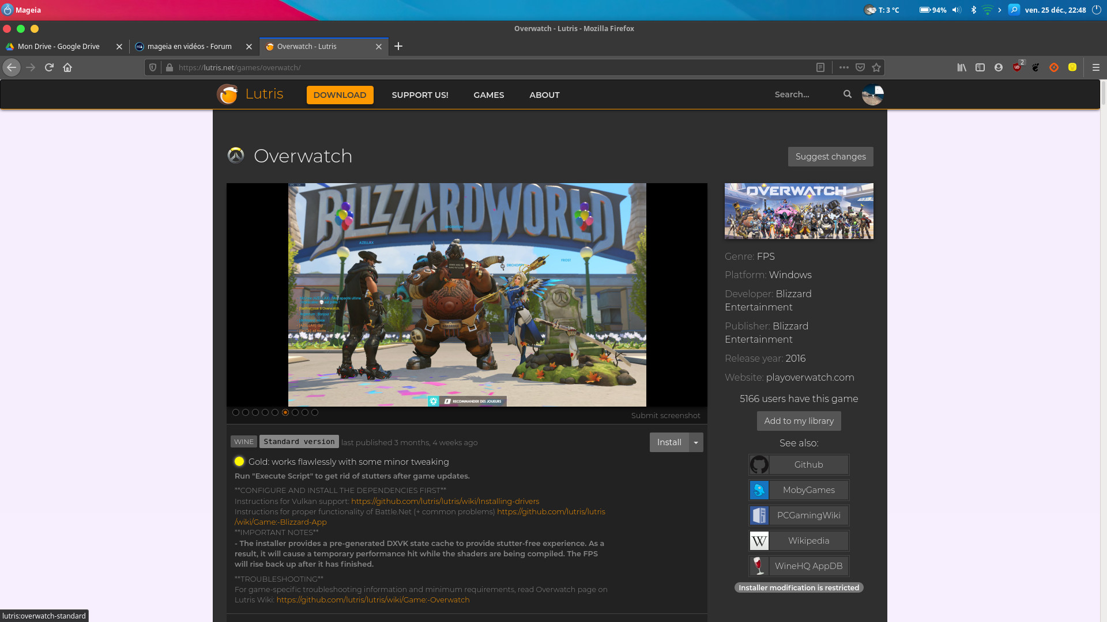Click the Submit screenshot link
Image resolution: width=1107 pixels, height=622 pixels.
point(665,416)
